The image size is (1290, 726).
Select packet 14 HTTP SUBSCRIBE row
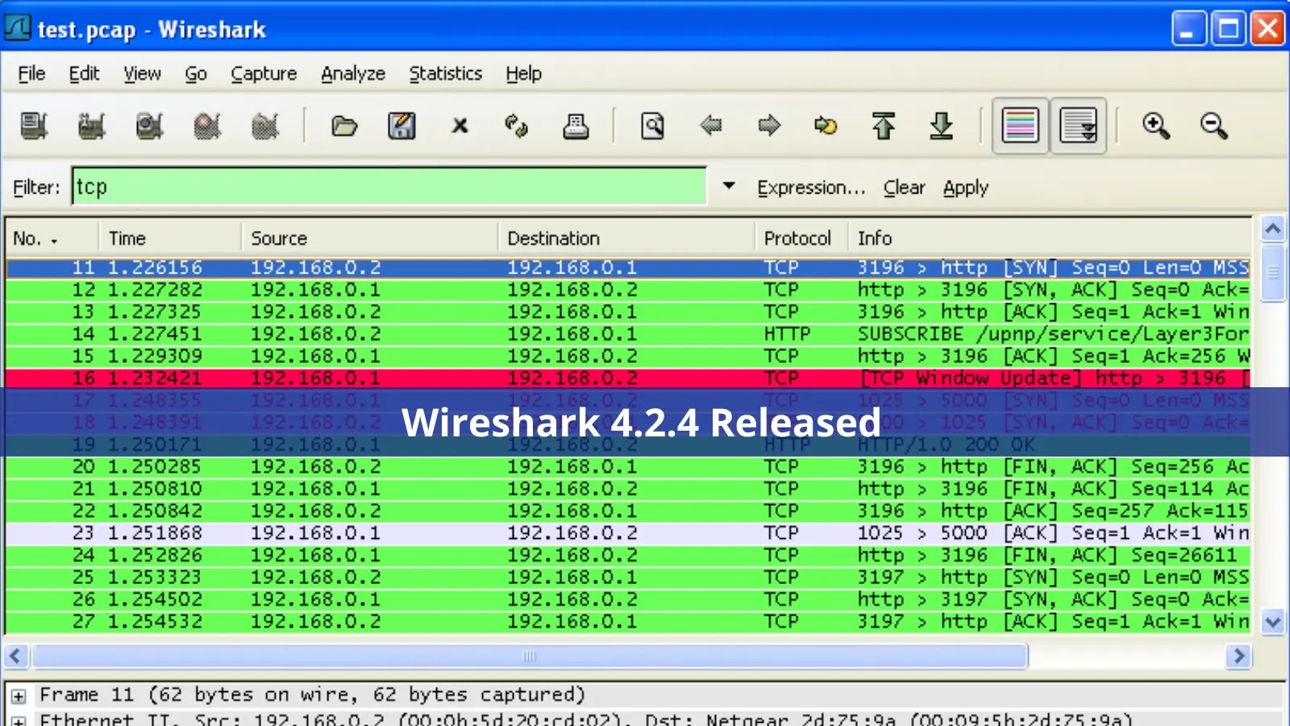pyautogui.click(x=628, y=334)
